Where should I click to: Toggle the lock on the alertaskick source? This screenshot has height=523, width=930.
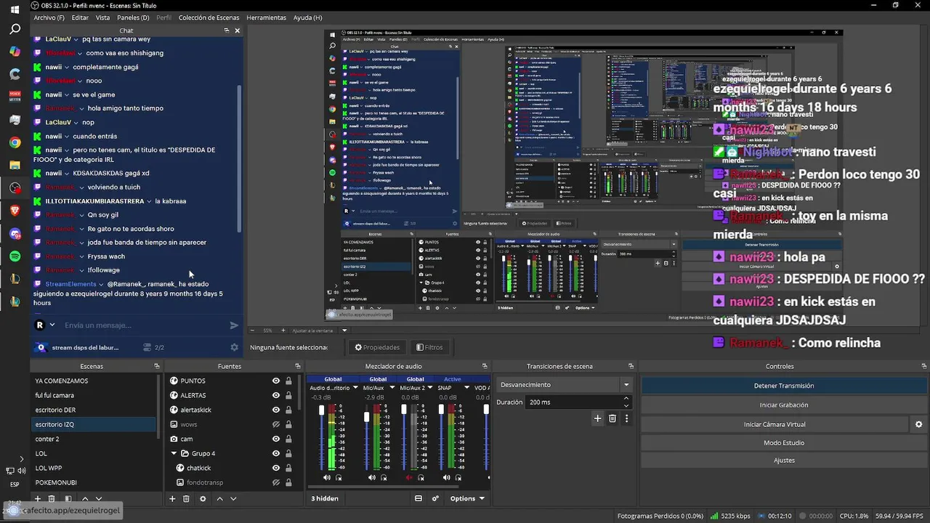tap(288, 410)
